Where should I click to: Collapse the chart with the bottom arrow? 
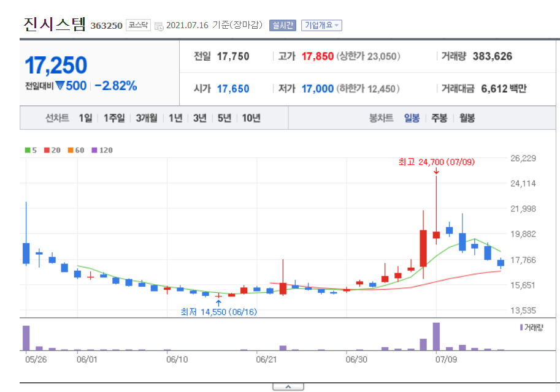[x=288, y=387]
